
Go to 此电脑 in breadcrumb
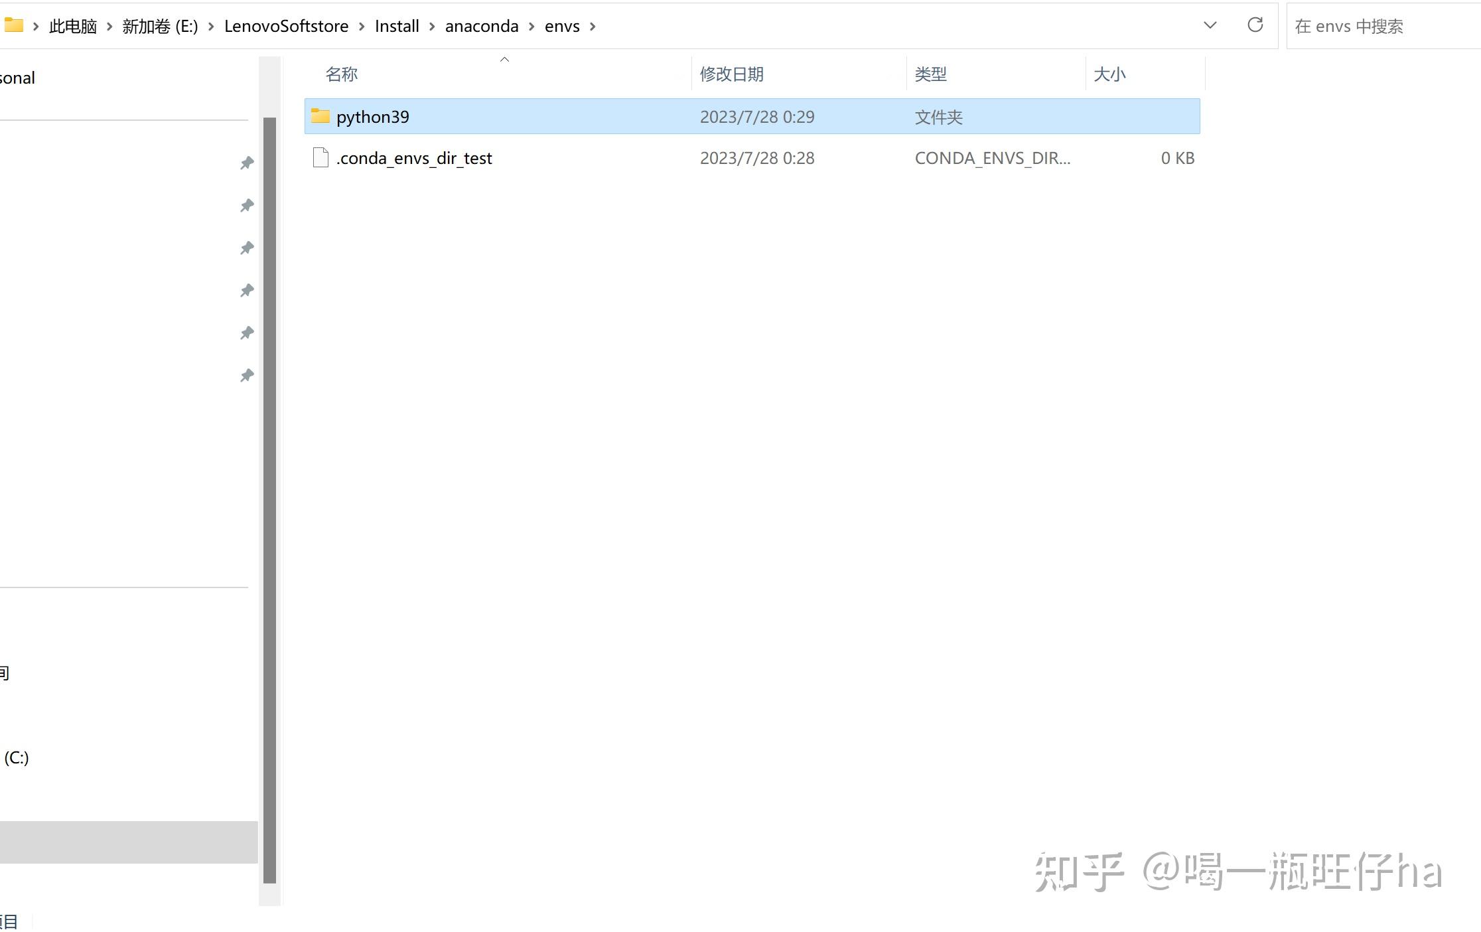[x=73, y=26]
